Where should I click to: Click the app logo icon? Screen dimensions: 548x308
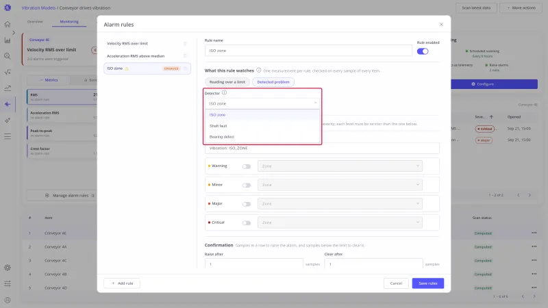8,8
